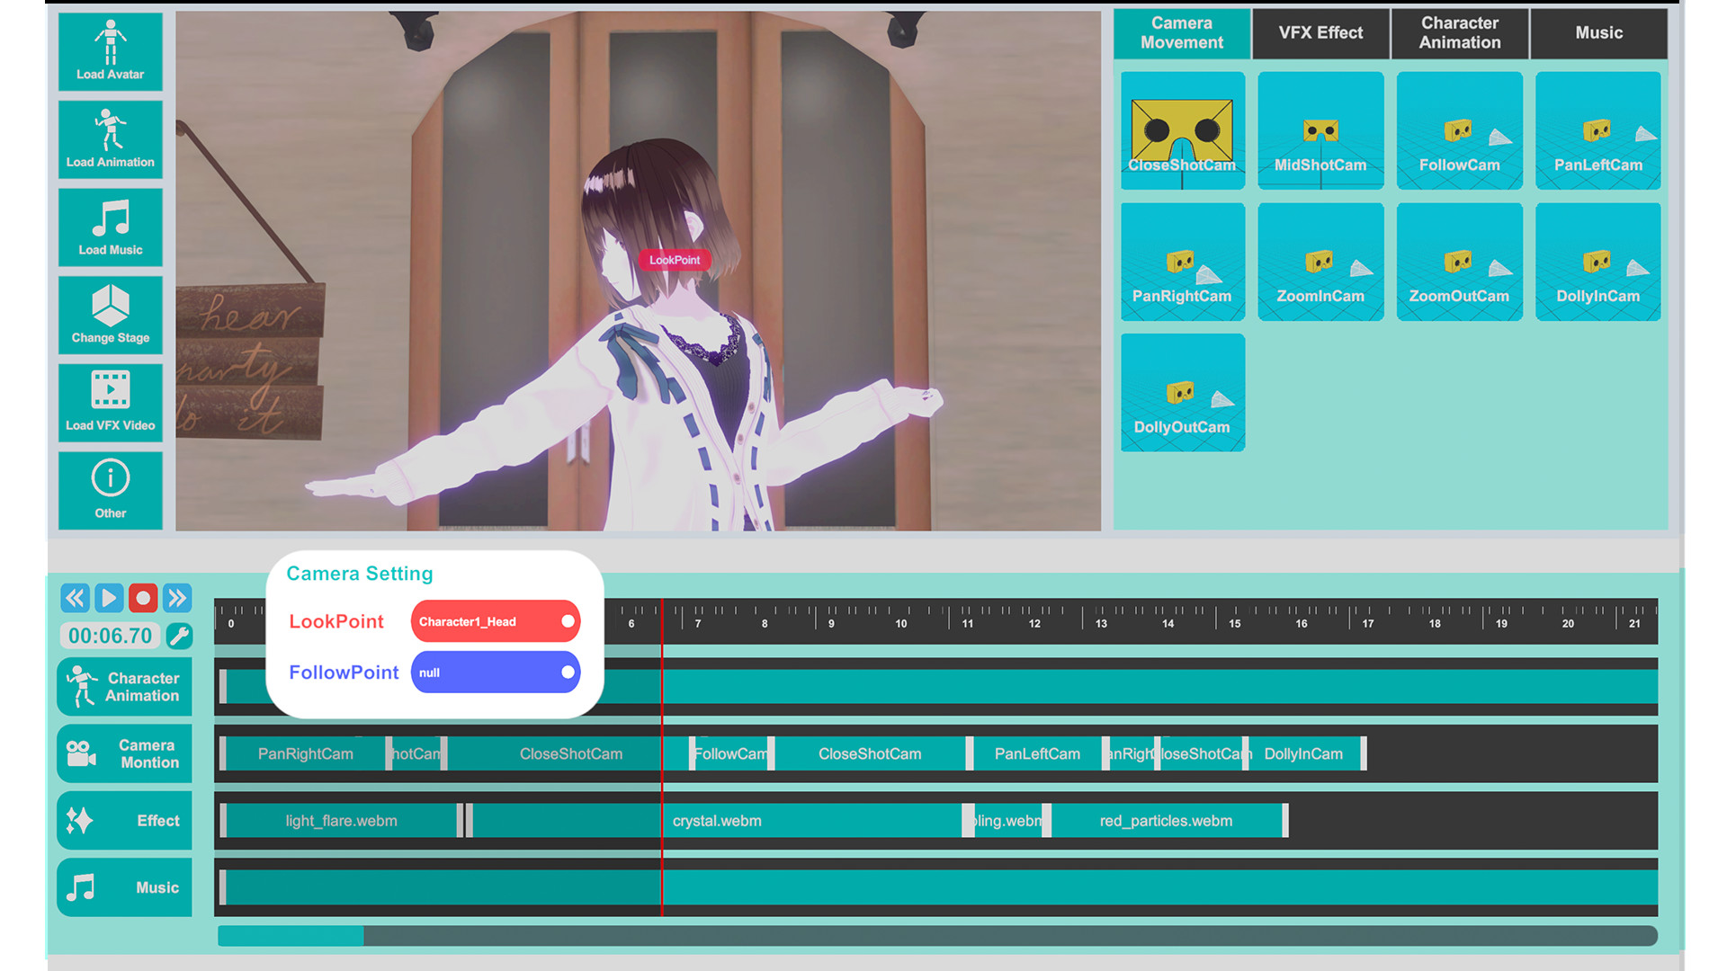Screen dimensions: 1727x971
Task: Click the Load Avatar icon
Action: click(110, 51)
